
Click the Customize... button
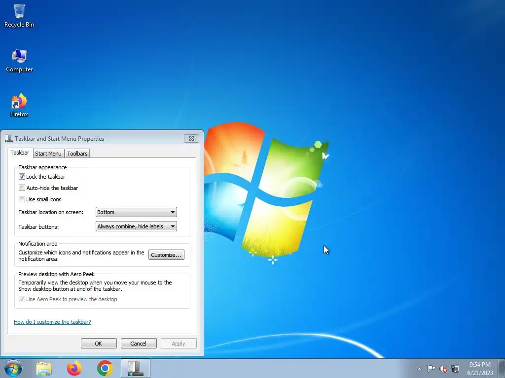(166, 255)
